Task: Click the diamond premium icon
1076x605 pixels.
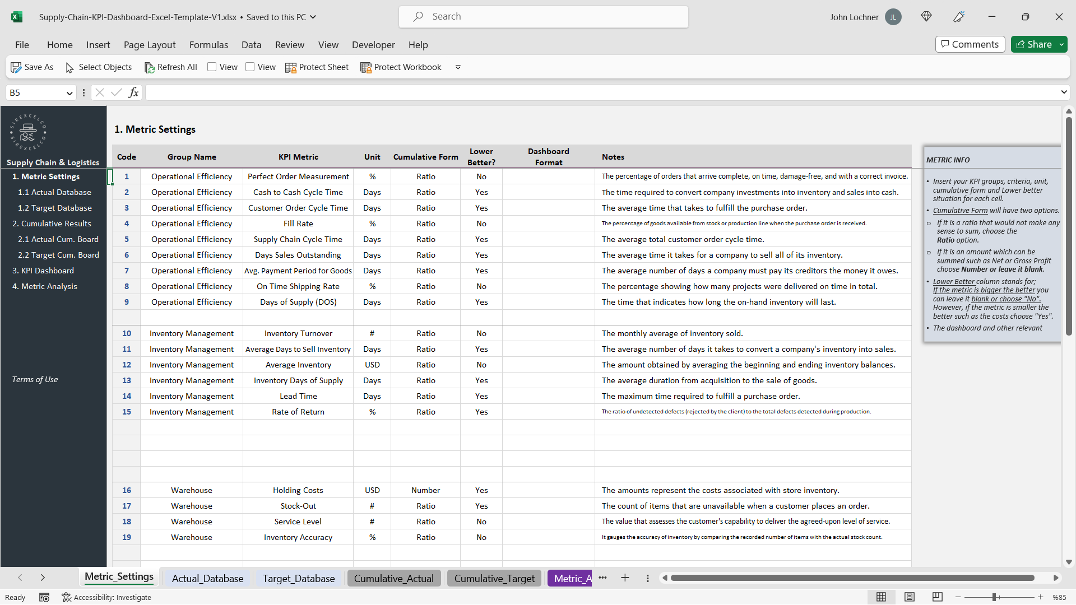Action: (926, 17)
